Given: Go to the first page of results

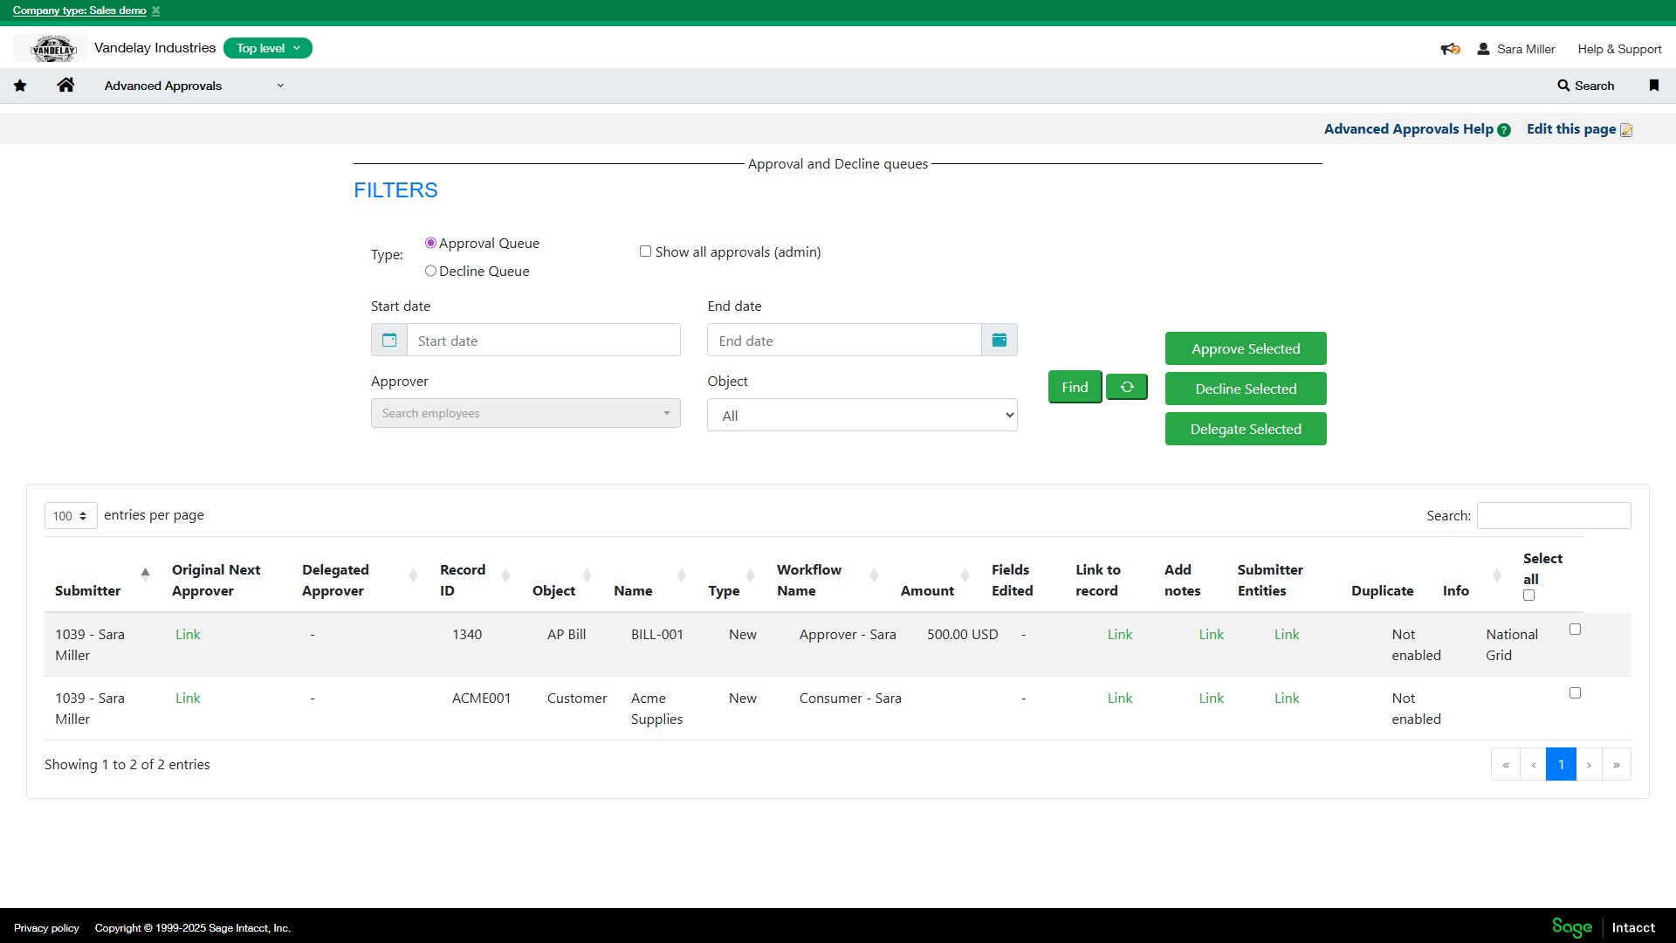Looking at the screenshot, I should pyautogui.click(x=1506, y=764).
